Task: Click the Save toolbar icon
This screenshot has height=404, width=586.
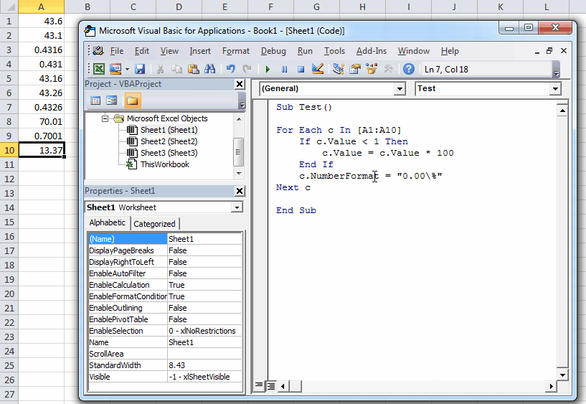Action: tap(140, 70)
